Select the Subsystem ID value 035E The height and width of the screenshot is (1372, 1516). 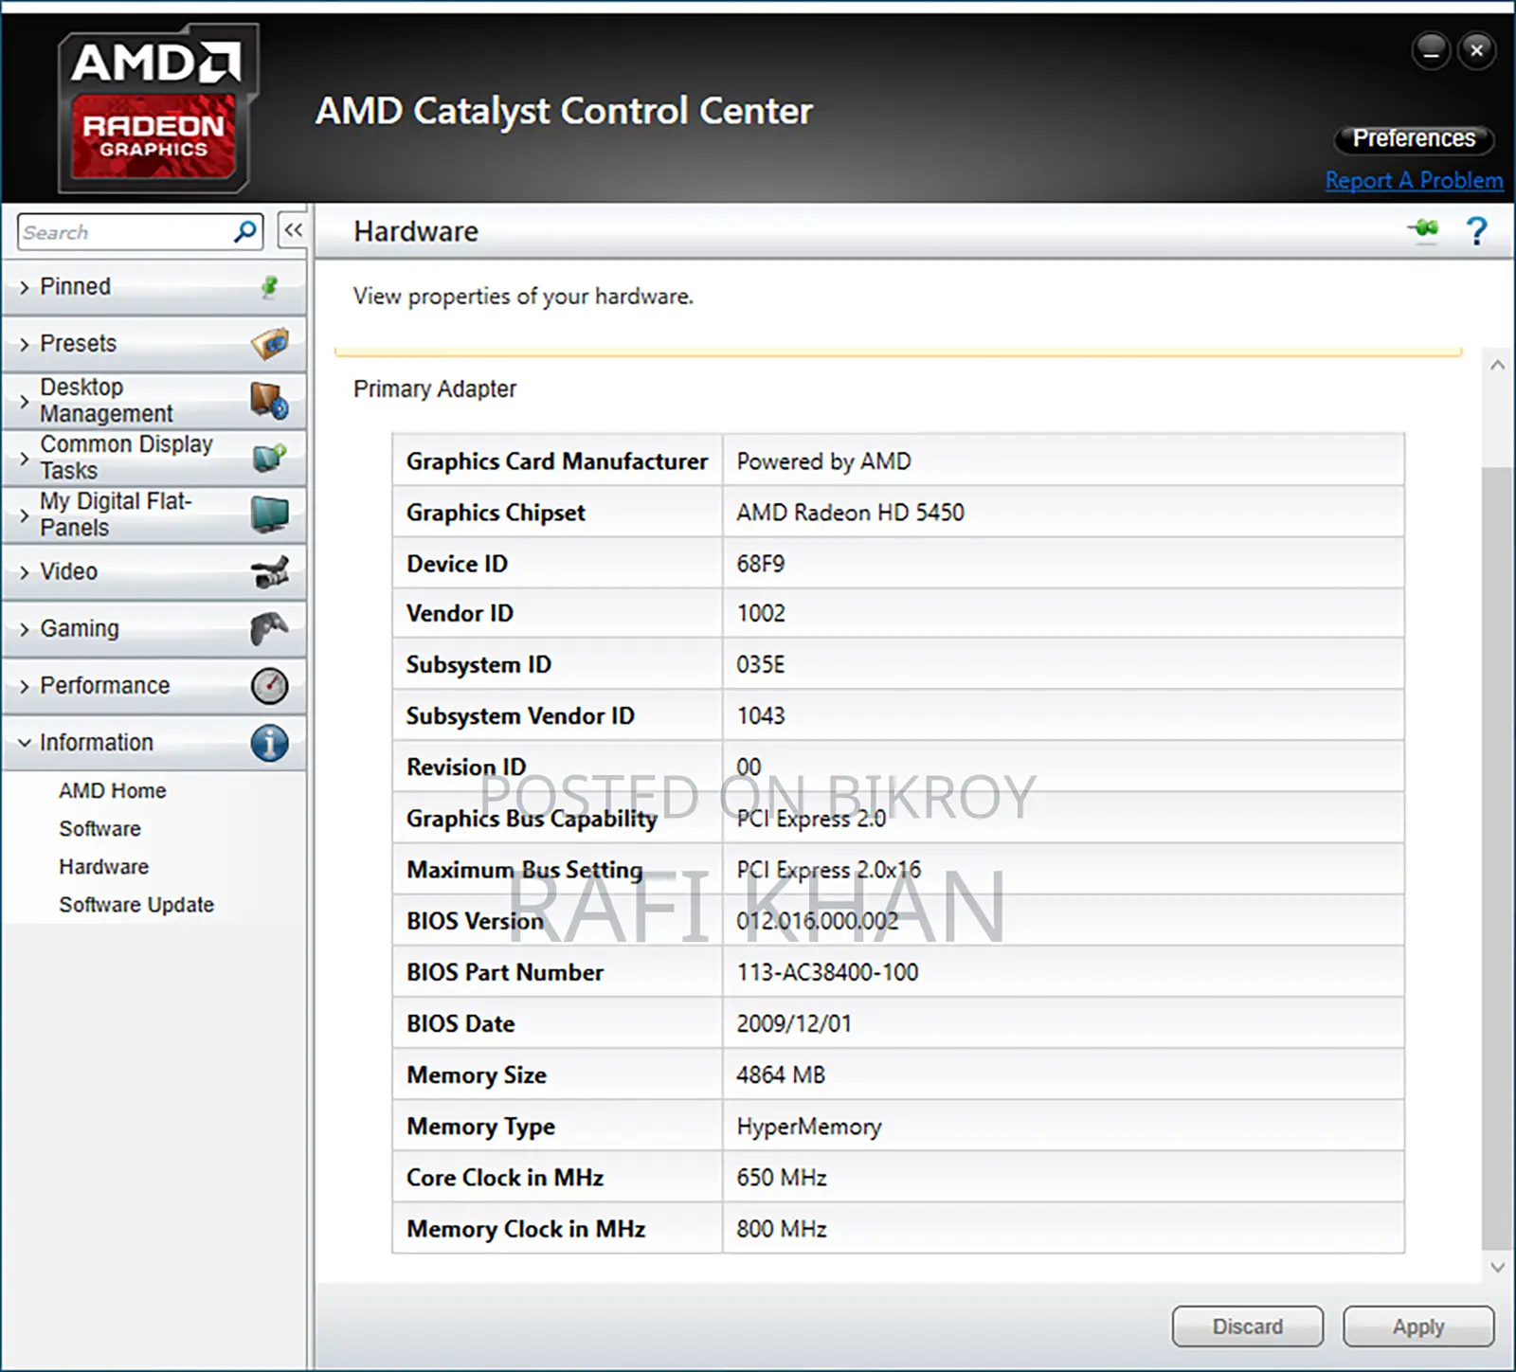[761, 664]
